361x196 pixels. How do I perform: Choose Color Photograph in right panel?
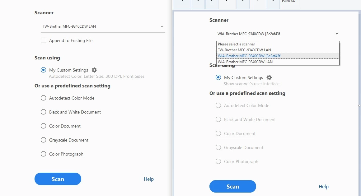click(218, 161)
